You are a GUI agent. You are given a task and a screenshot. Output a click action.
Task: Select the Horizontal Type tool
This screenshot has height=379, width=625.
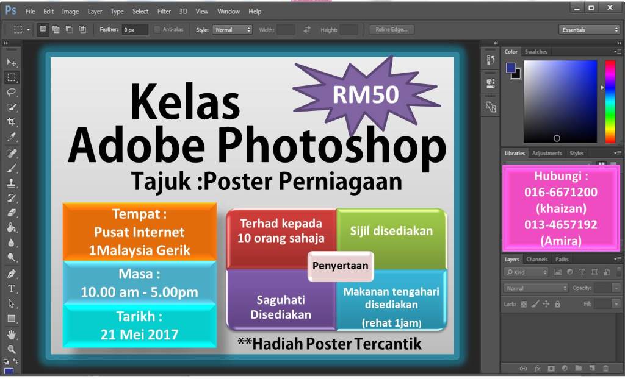click(12, 288)
